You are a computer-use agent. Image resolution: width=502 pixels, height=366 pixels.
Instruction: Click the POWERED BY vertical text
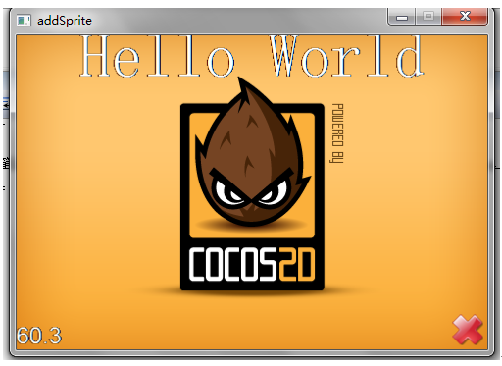(337, 133)
